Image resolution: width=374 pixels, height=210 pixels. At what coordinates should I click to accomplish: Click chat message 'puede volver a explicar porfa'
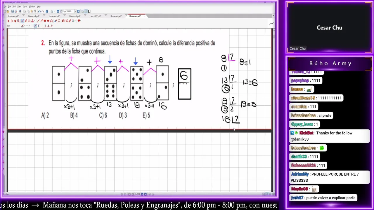point(323,198)
